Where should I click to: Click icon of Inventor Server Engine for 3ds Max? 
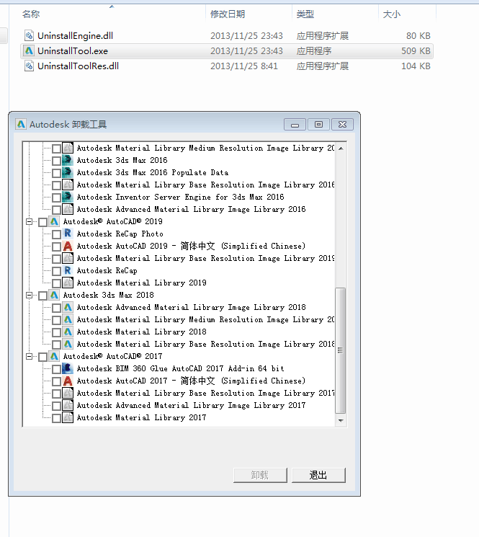tap(68, 197)
